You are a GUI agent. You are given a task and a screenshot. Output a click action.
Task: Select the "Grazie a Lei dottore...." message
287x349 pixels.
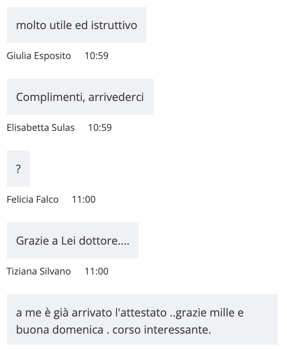pos(72,240)
